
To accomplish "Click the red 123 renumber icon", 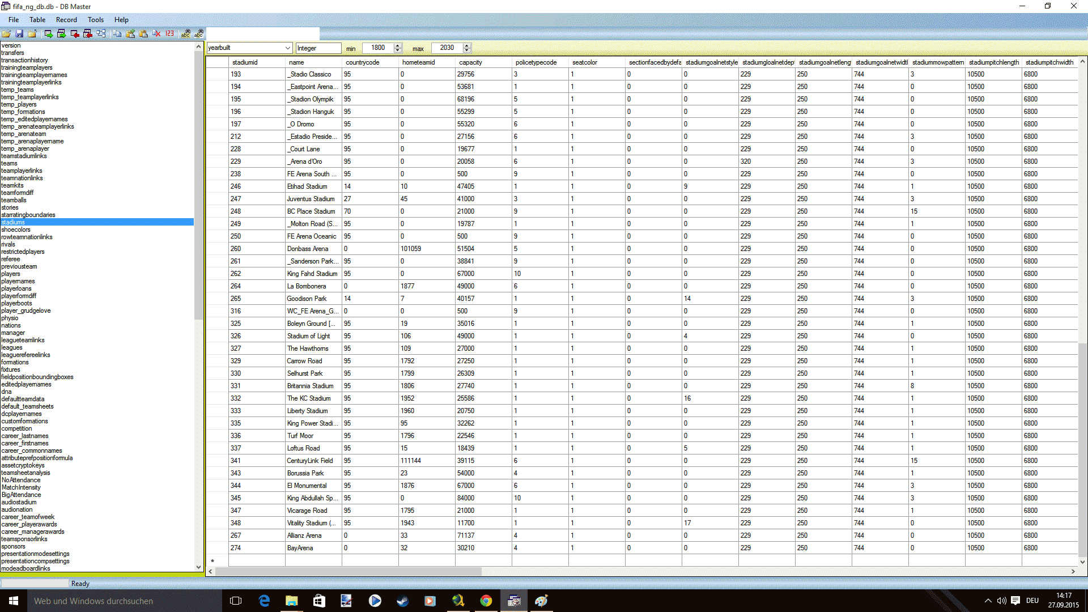I will point(169,34).
